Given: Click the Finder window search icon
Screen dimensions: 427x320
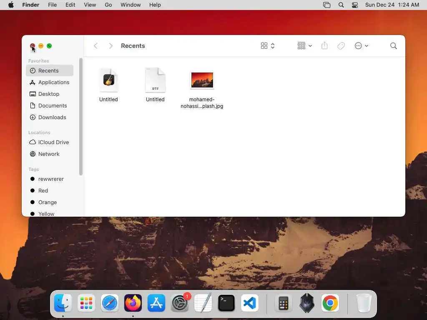Looking at the screenshot, I should [x=393, y=46].
